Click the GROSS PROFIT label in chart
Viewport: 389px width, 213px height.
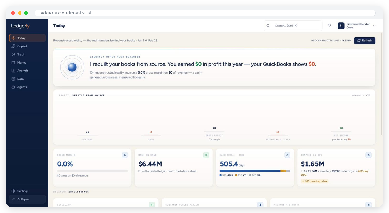(214, 136)
